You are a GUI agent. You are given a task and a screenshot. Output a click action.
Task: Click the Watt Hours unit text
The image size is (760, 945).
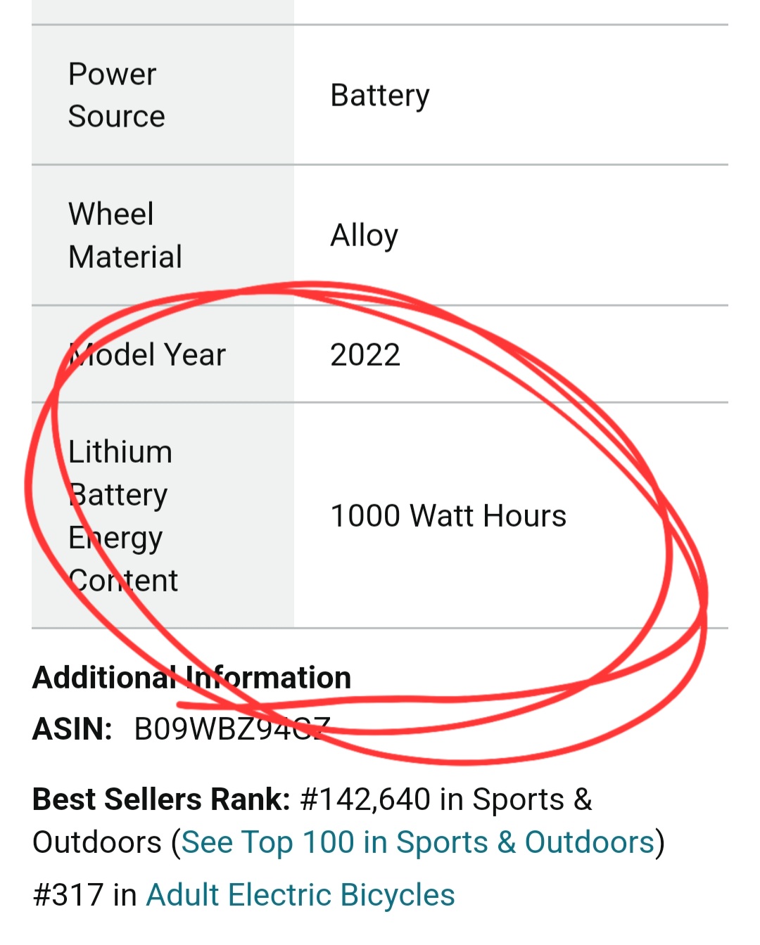point(488,515)
